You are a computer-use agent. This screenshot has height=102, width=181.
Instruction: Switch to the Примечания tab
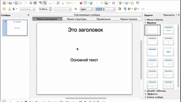[104, 19]
